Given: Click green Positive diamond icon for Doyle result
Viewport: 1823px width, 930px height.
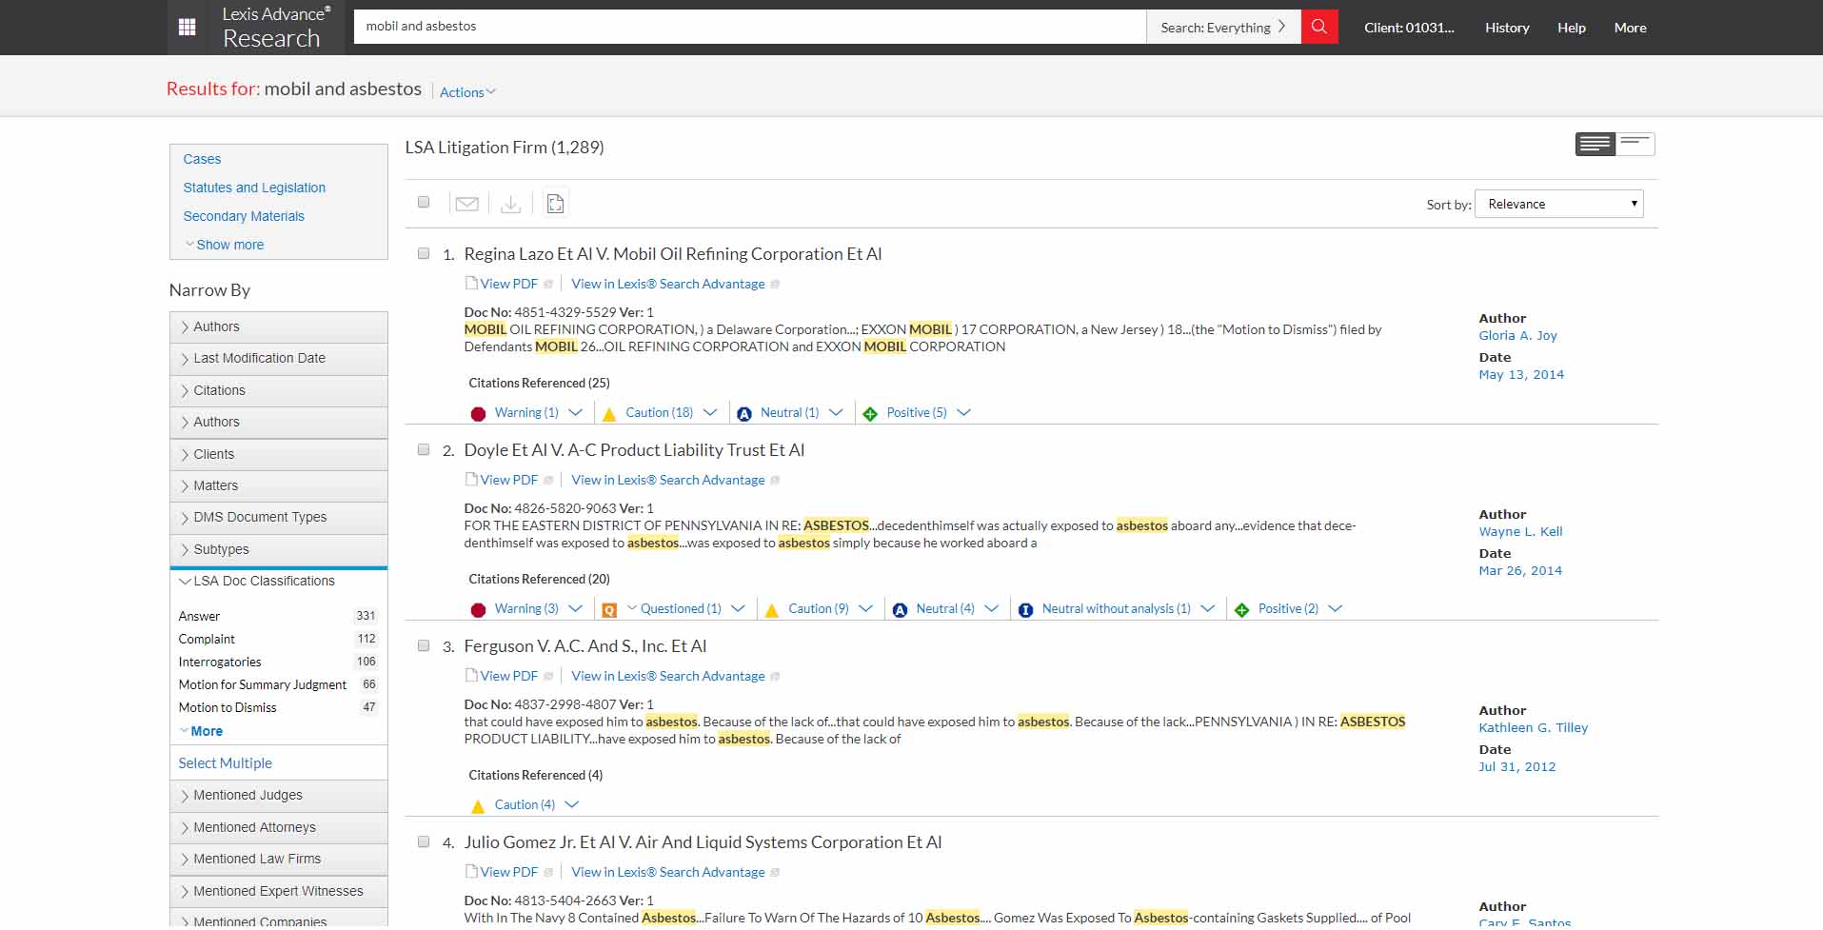Looking at the screenshot, I should click(x=1241, y=610).
